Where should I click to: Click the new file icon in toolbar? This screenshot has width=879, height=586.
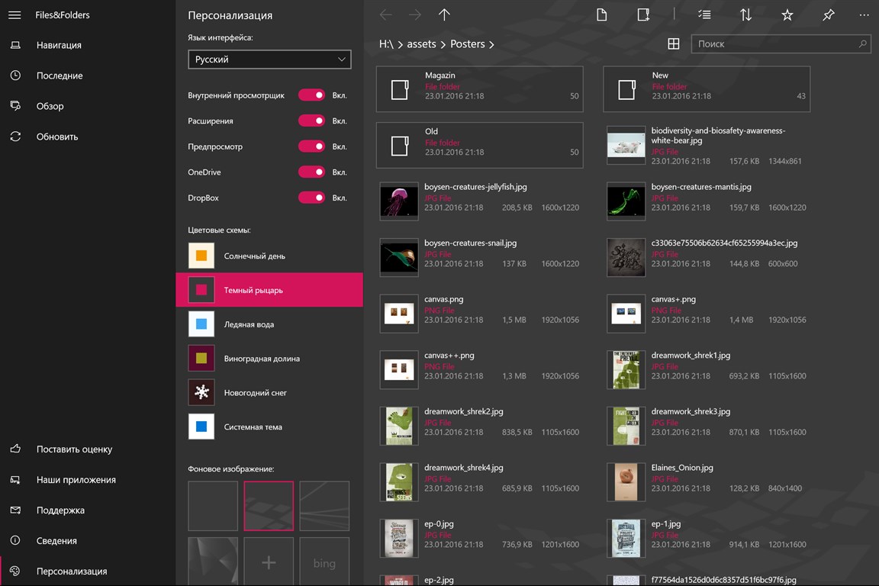click(x=602, y=14)
